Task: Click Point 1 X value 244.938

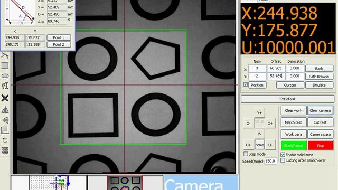Action: [x=15, y=37]
